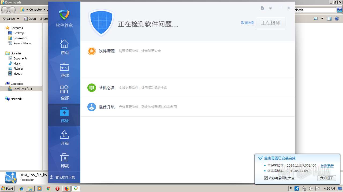Open the 首页 home section
This screenshot has width=343, height=192.
[x=64, y=47]
